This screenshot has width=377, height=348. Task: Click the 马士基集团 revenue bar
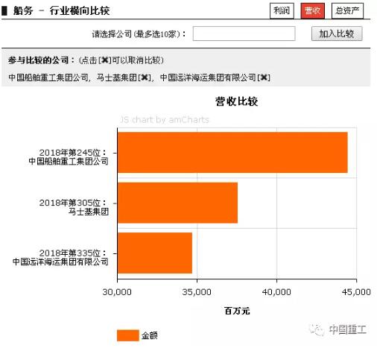[177, 203]
